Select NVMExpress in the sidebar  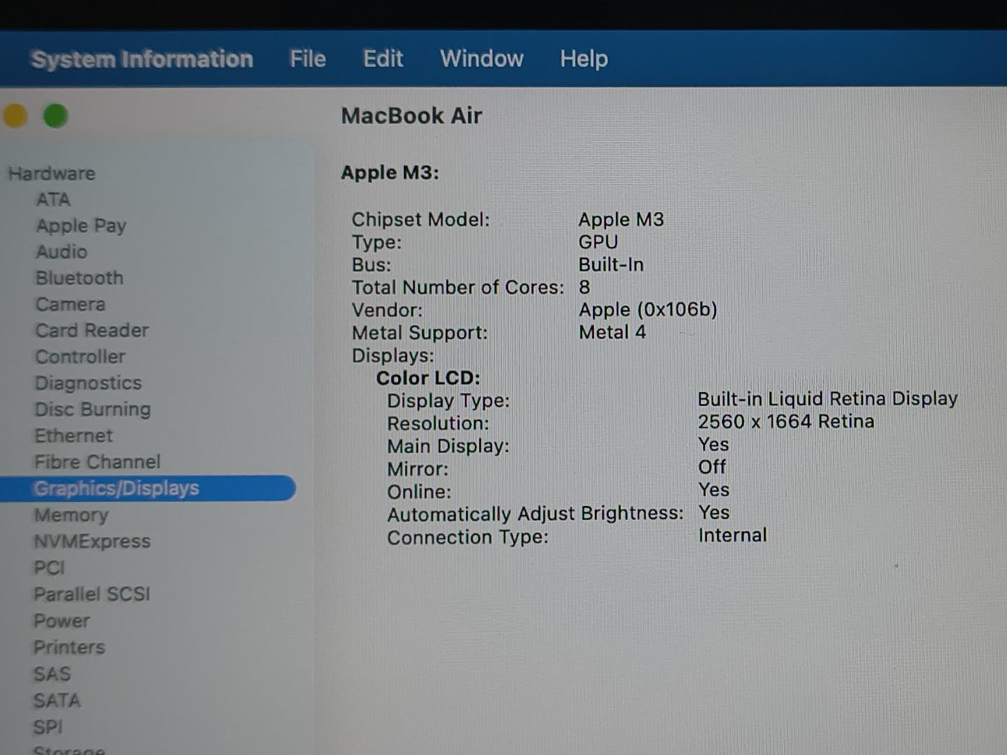tap(92, 541)
